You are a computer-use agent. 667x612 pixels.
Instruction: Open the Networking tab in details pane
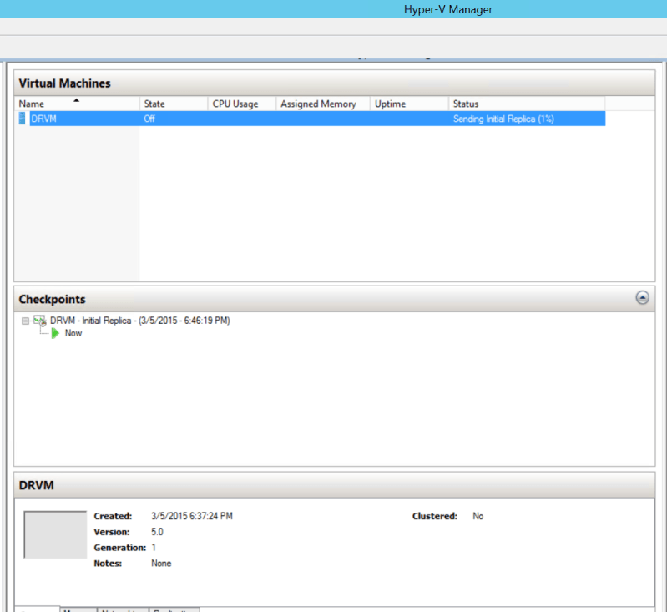(x=123, y=609)
